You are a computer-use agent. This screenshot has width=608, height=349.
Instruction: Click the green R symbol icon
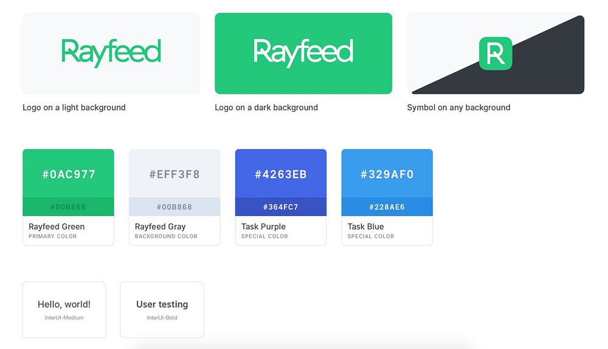pos(496,54)
